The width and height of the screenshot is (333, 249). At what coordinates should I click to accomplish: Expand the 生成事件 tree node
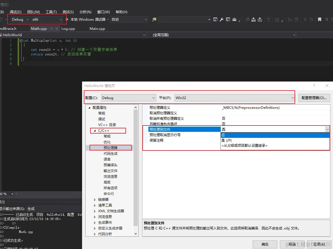pyautogui.click(x=95, y=223)
